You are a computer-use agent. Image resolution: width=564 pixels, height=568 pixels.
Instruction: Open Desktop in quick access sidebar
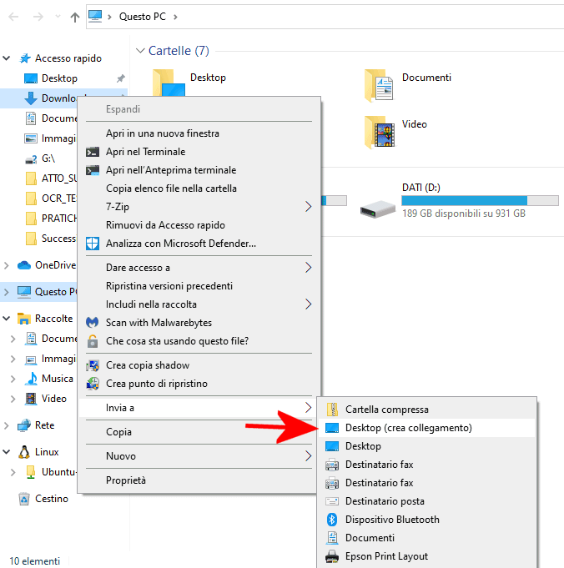[x=59, y=78]
